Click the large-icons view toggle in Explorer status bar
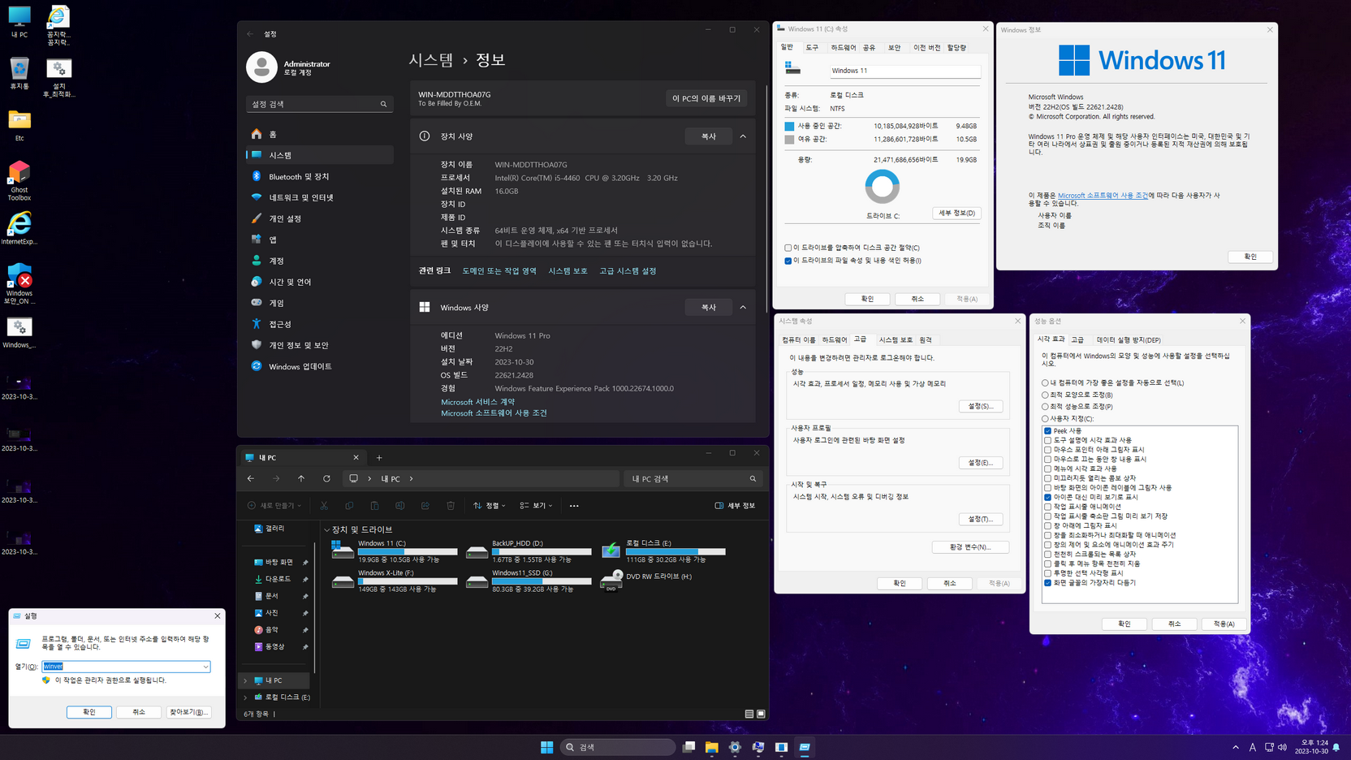The width and height of the screenshot is (1351, 760). click(x=761, y=714)
